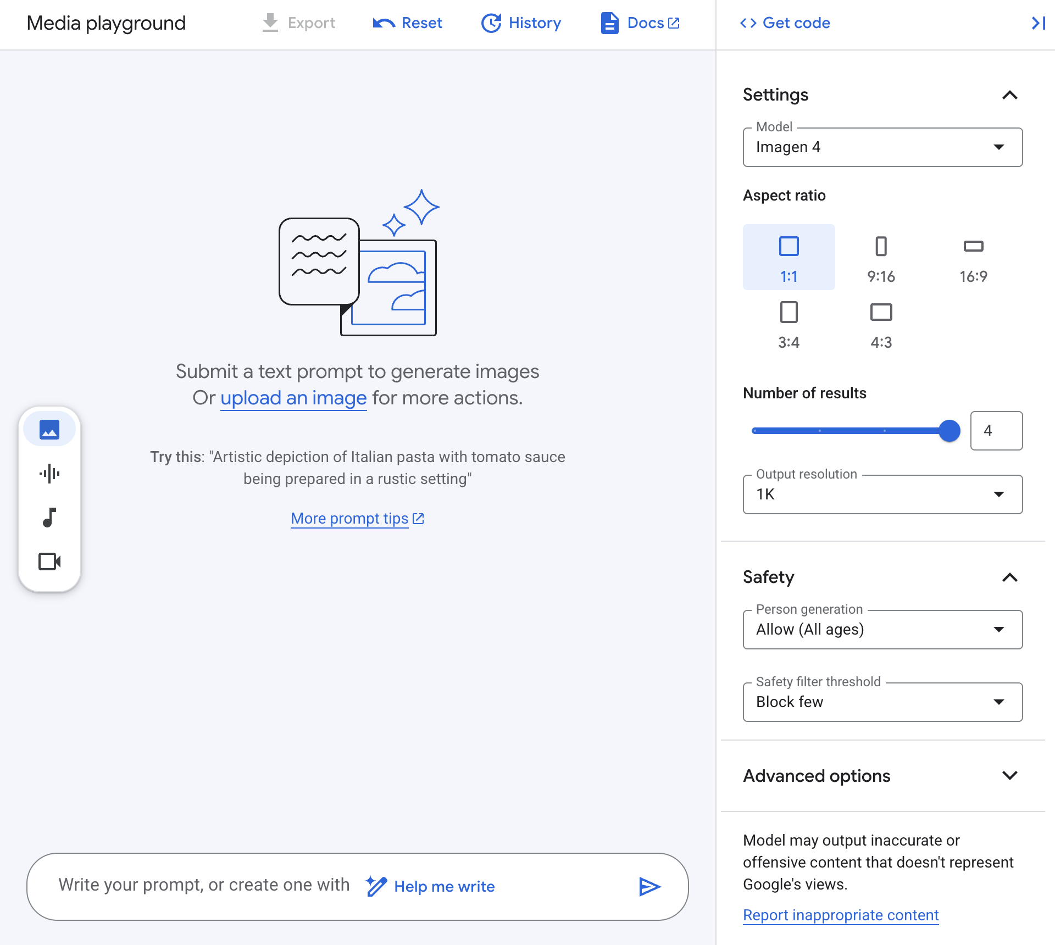Open Docs from the top bar
1055x945 pixels.
point(640,23)
